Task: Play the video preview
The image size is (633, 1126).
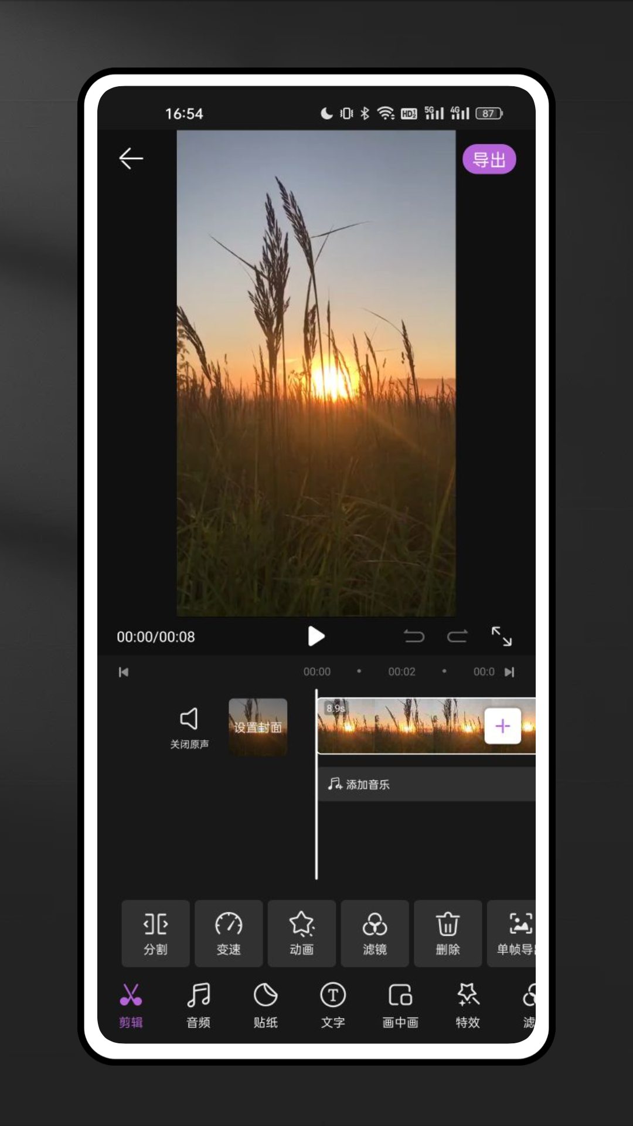Action: [x=316, y=636]
